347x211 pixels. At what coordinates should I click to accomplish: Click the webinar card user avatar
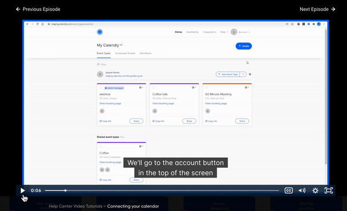[102, 111]
